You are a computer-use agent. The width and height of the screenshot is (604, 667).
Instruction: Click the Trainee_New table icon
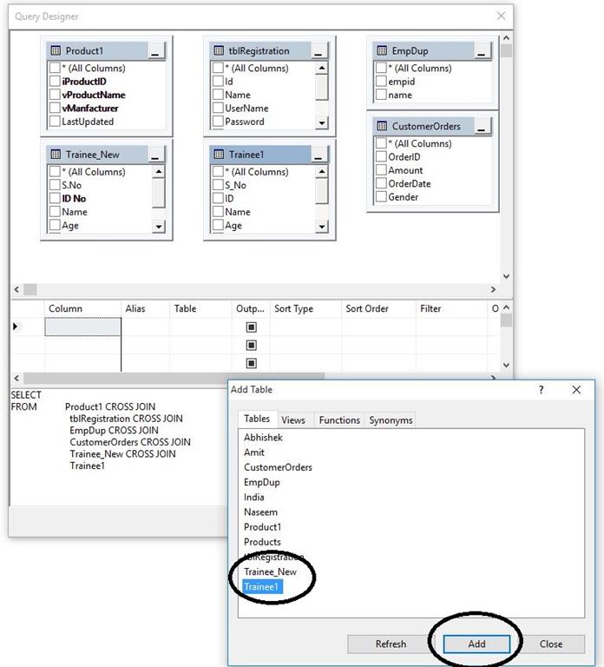pyautogui.click(x=56, y=155)
